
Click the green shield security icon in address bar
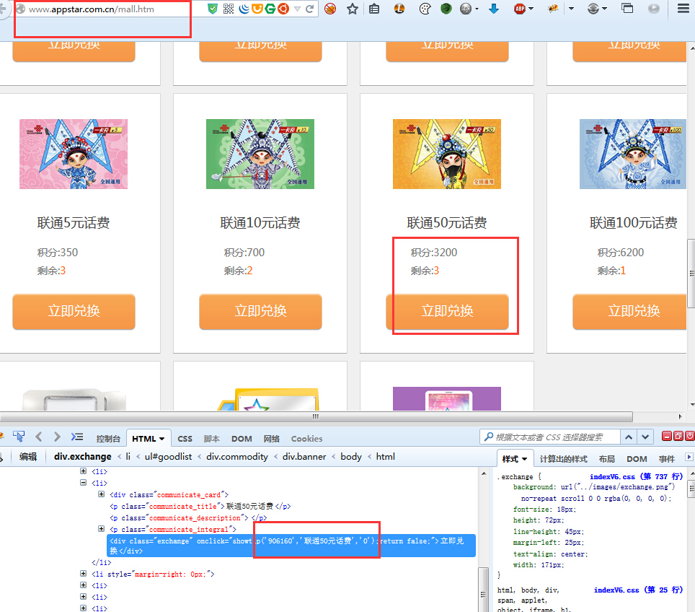pos(213,9)
